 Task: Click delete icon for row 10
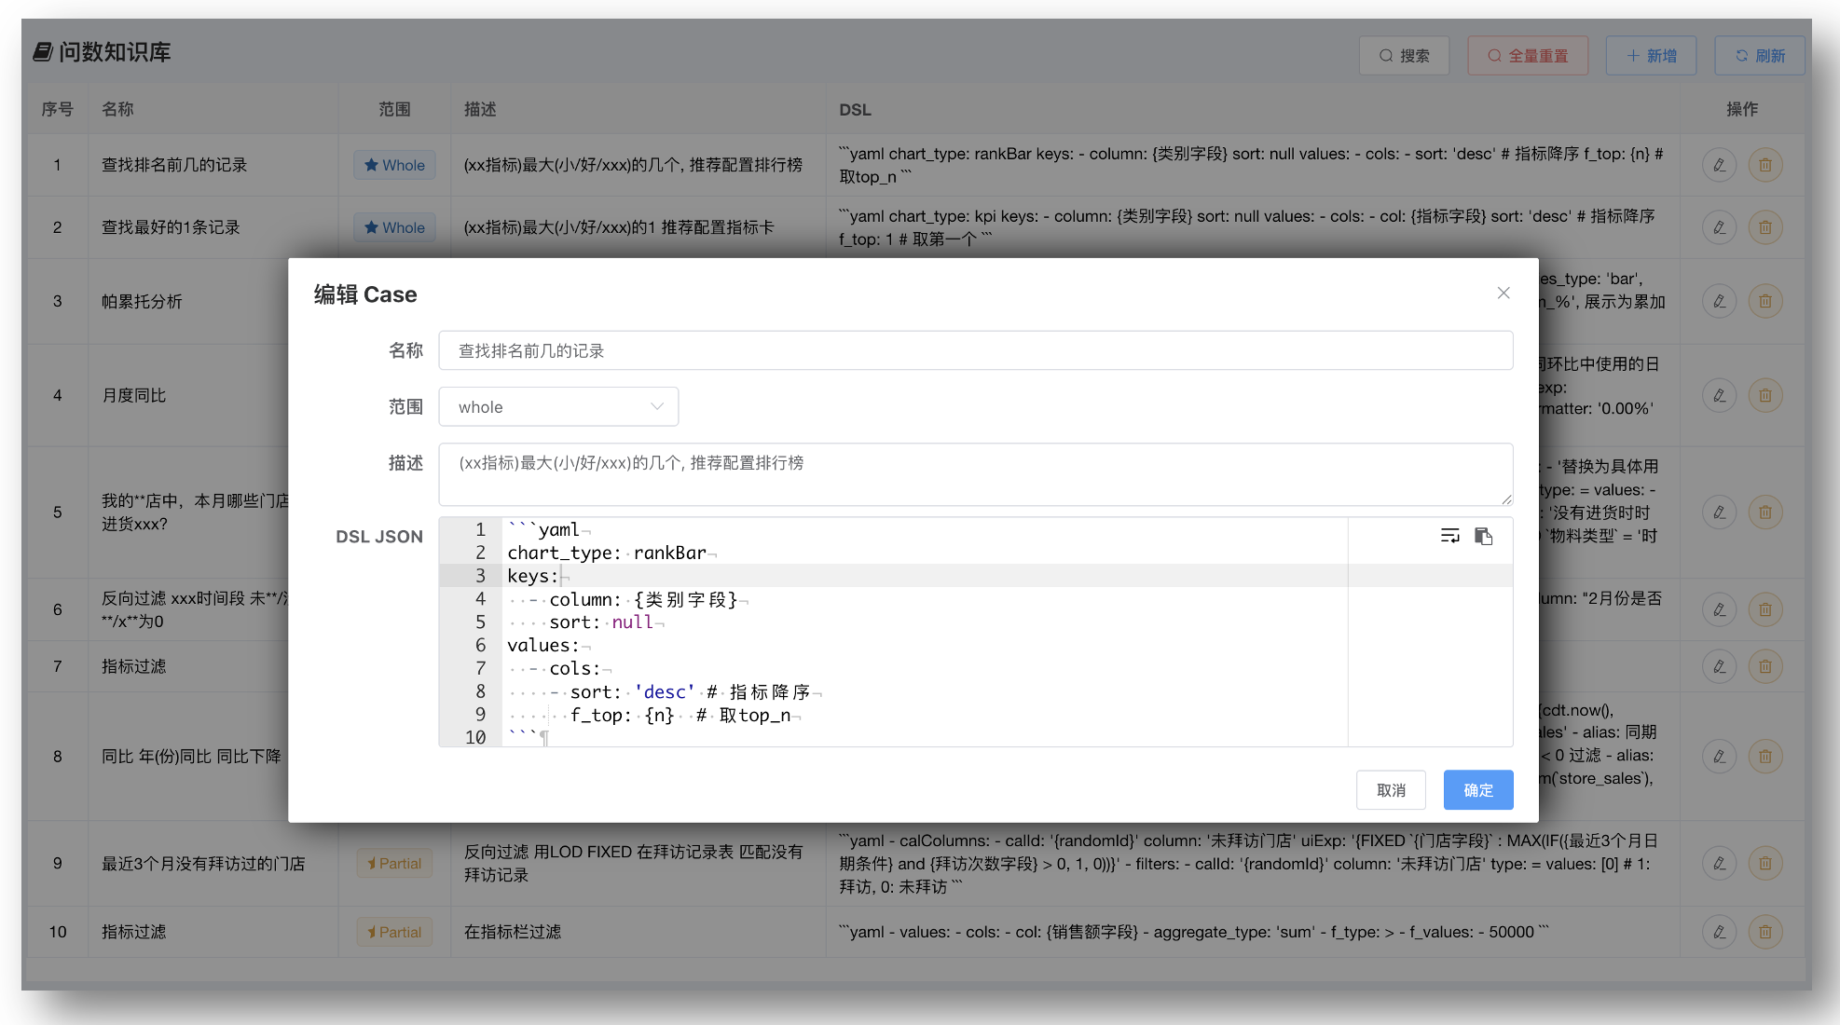pos(1765,931)
